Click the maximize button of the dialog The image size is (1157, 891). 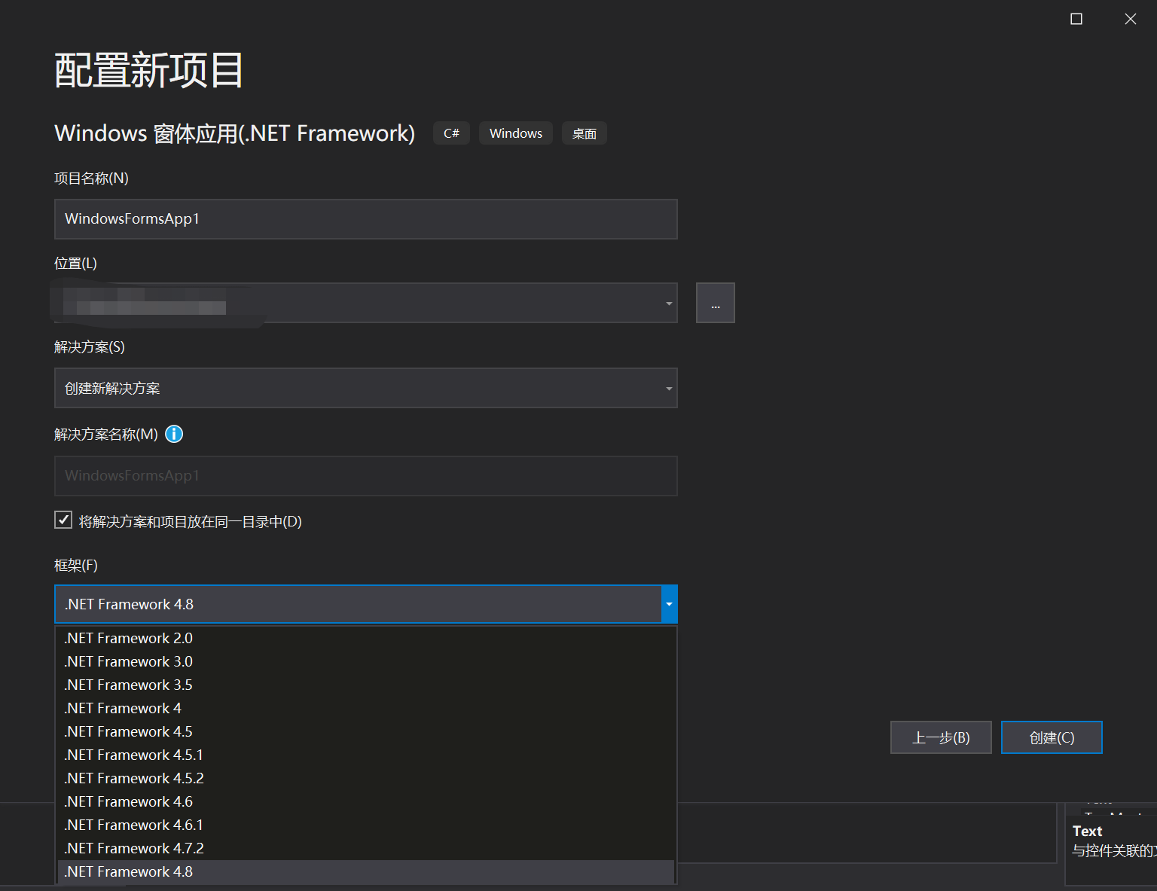click(x=1076, y=19)
